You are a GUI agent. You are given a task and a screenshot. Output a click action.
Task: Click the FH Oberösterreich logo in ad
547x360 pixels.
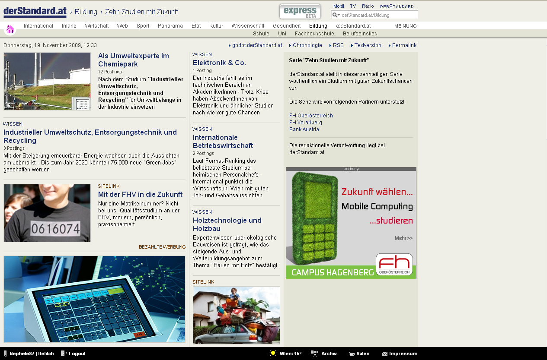pyautogui.click(x=394, y=265)
